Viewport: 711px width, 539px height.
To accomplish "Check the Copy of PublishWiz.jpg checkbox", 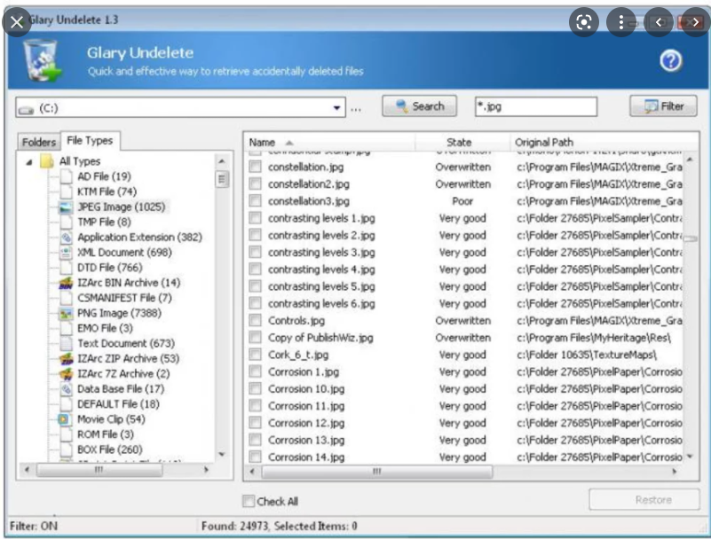I will [256, 338].
